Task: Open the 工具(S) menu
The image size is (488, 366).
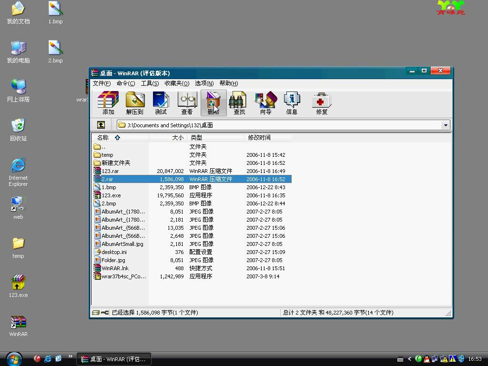Action: point(150,83)
